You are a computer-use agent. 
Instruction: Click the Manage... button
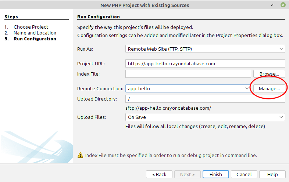269,88
